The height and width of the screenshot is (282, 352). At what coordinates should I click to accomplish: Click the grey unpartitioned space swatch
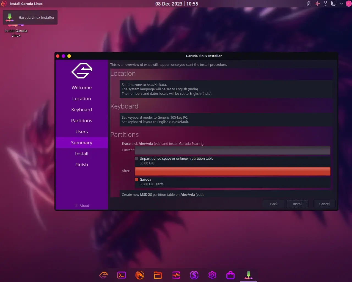[137, 158]
